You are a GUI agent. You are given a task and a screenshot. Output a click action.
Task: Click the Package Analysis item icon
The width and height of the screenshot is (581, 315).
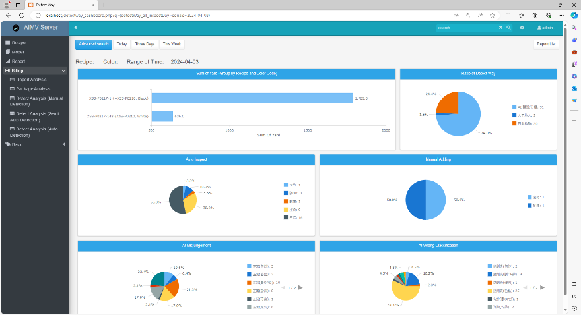point(13,89)
